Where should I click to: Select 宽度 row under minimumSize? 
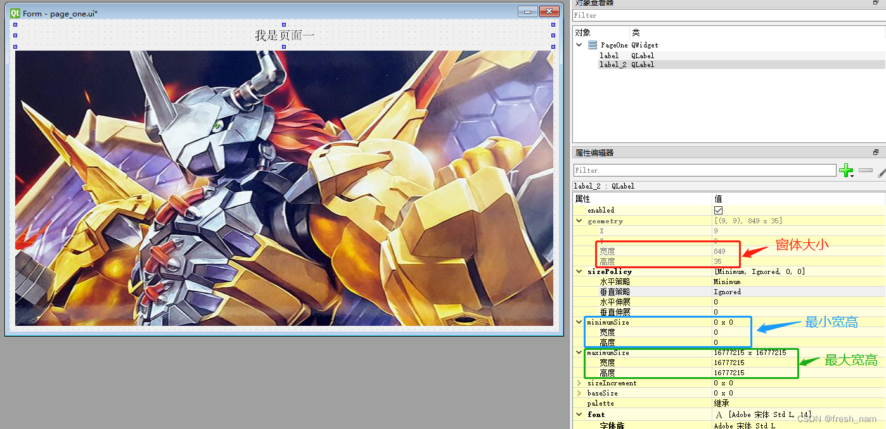pyautogui.click(x=729, y=332)
